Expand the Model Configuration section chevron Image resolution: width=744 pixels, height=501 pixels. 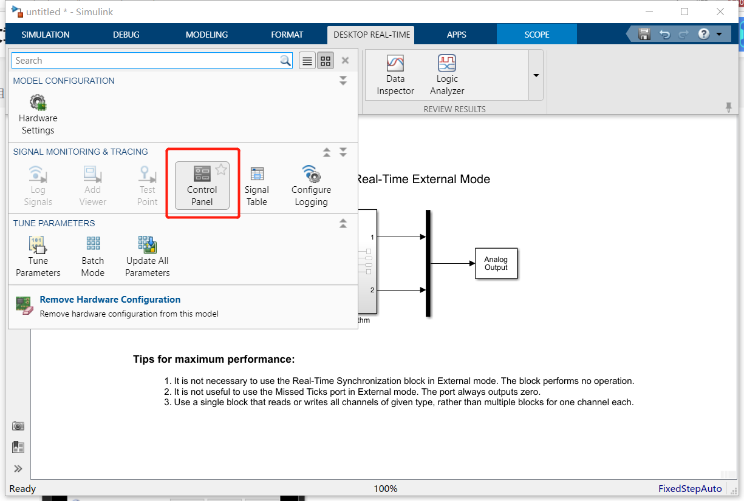point(343,81)
